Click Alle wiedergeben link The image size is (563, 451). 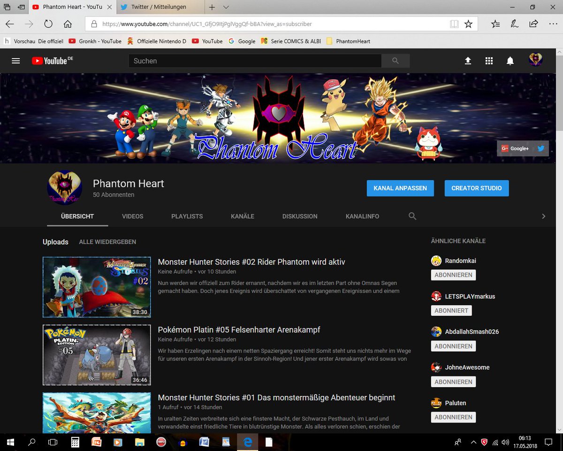tap(107, 242)
